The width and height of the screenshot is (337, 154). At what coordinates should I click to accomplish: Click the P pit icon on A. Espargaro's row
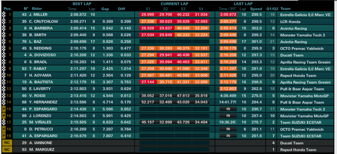click(x=3, y=136)
